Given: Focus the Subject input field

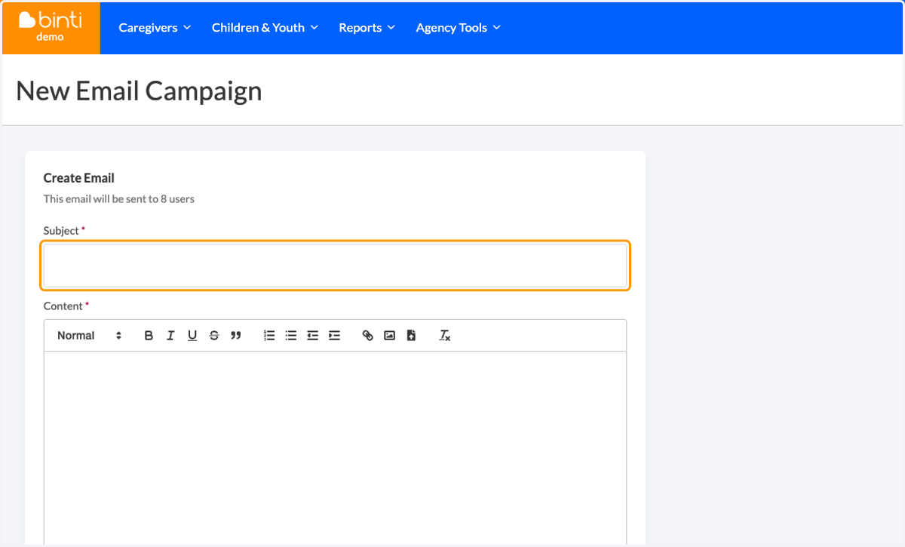Looking at the screenshot, I should click(335, 266).
